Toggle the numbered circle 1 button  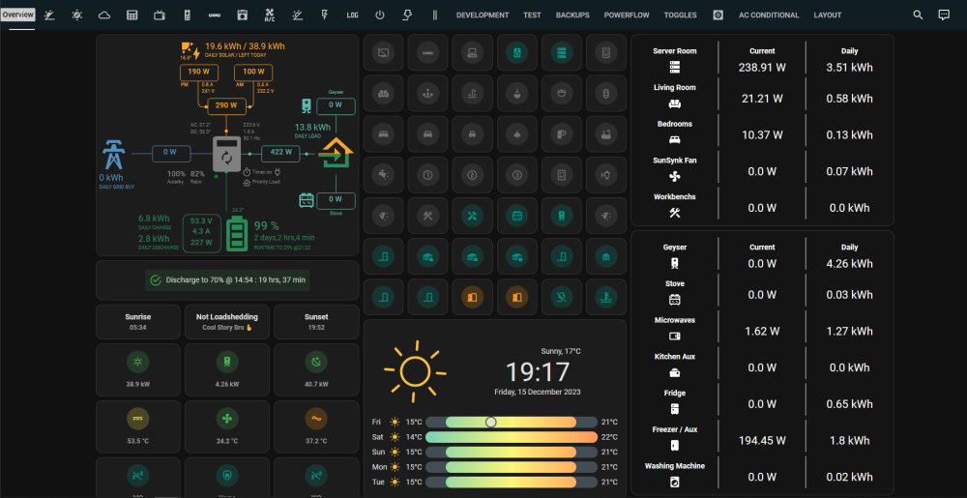[x=427, y=176]
